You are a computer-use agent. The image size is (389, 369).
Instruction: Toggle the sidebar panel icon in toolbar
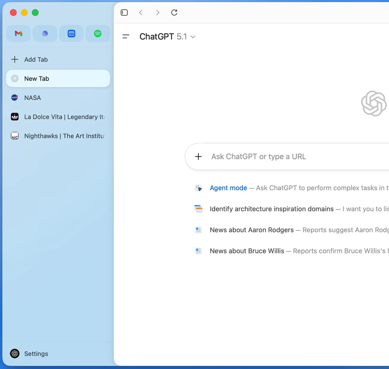[x=124, y=12]
